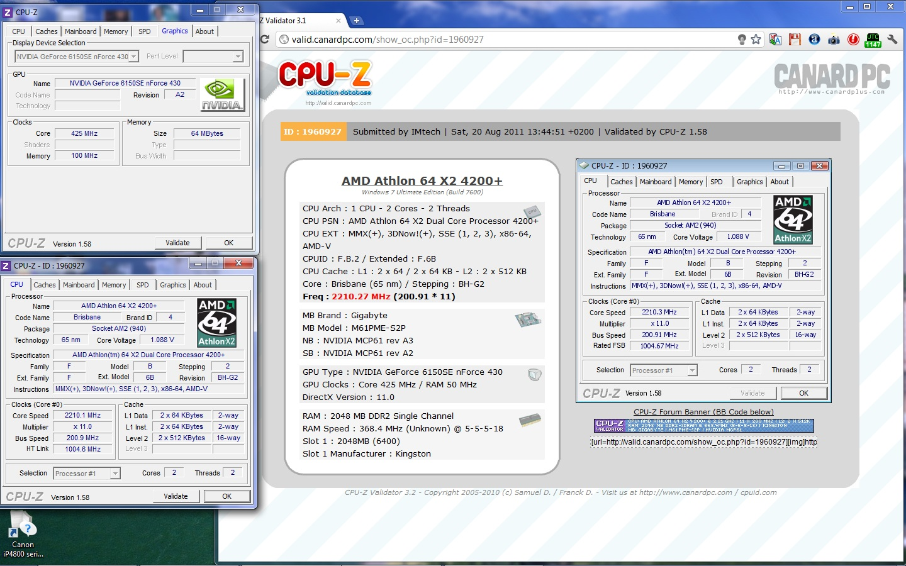Click Validate in CPU-Z ID 1960927 window
The height and width of the screenshot is (566, 906).
pos(176,496)
